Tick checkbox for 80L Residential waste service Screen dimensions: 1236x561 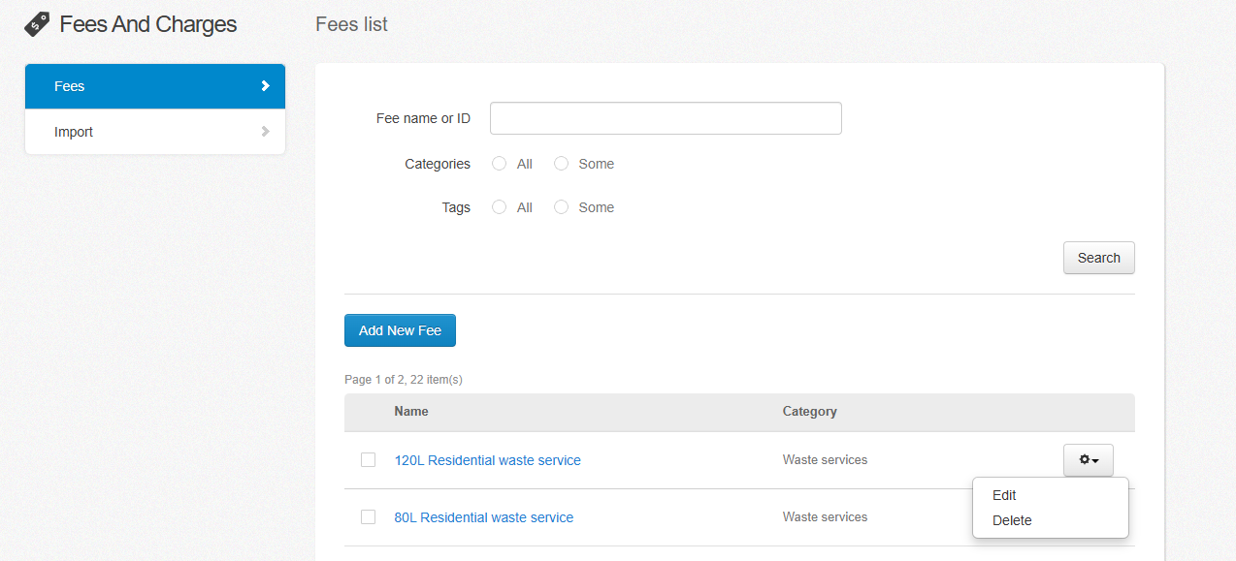pos(368,517)
